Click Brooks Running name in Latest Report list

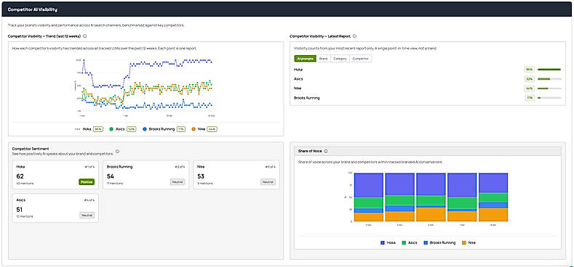pos(307,97)
